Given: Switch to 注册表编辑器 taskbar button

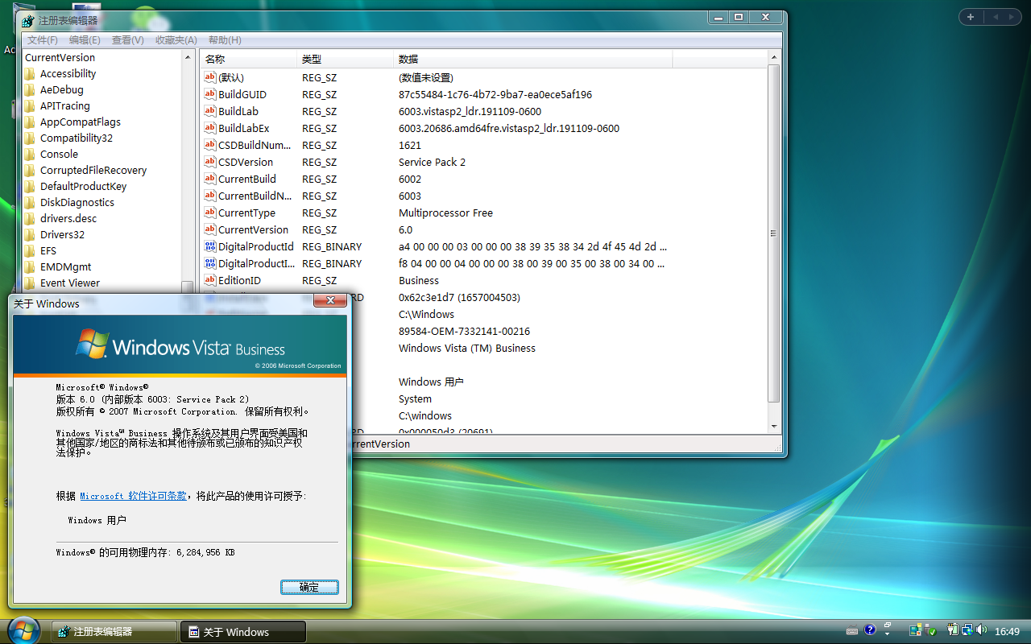Looking at the screenshot, I should [x=114, y=632].
